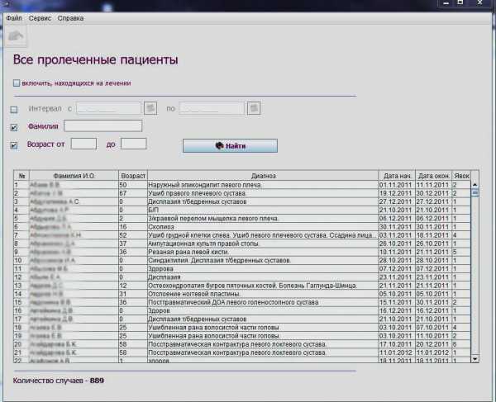Open calendar picker for interval start date
The height and width of the screenshot is (402, 496).
150,108
